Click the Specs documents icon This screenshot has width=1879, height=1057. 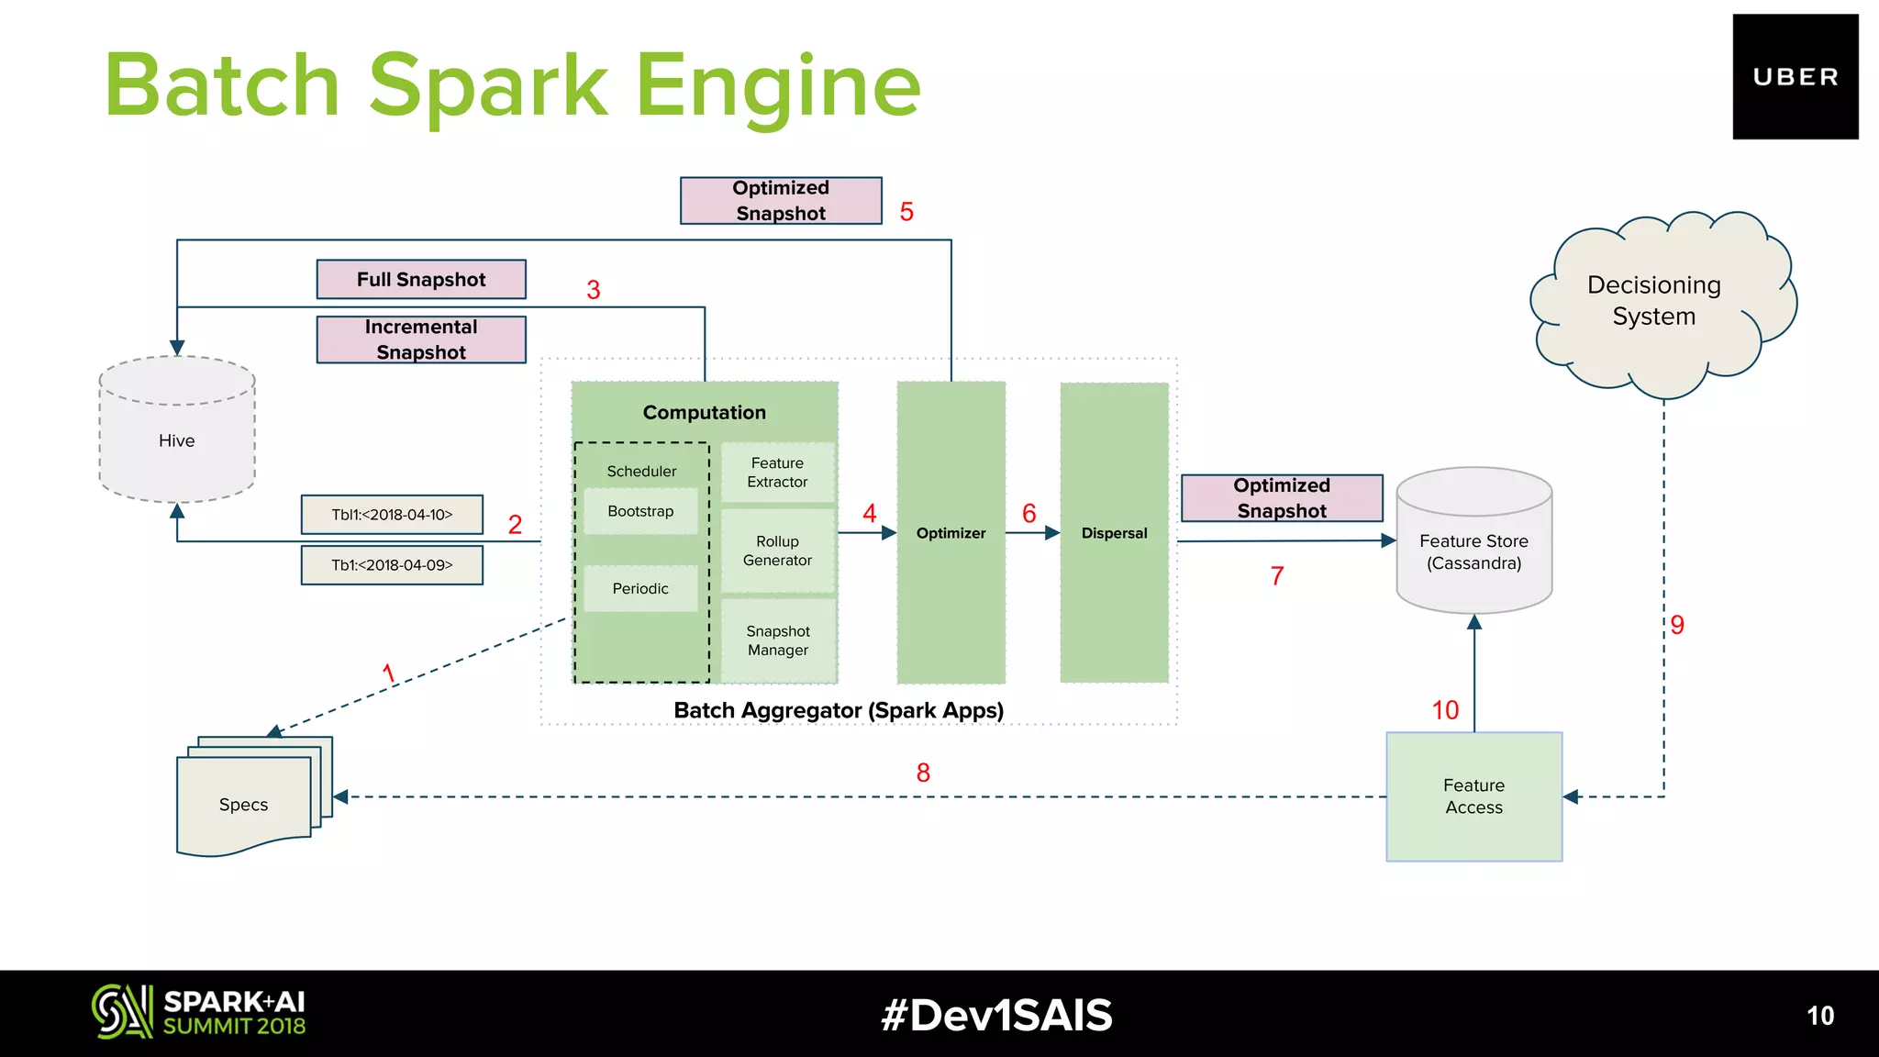[246, 798]
